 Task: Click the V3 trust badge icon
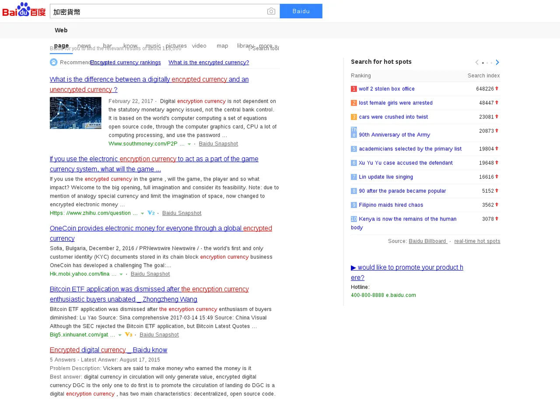[x=128, y=334]
